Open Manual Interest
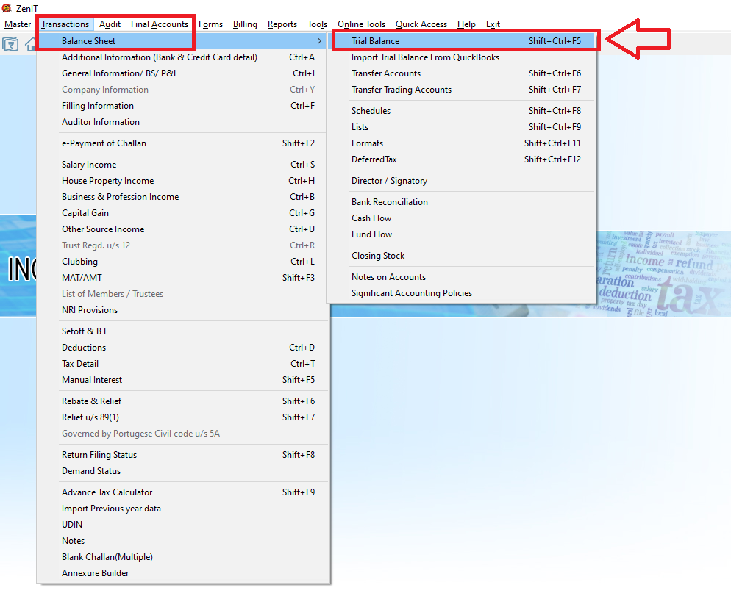Screen dimensions: 731x596 tap(182, 380)
